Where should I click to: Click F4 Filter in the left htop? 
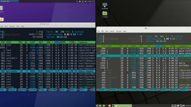coord(31,90)
